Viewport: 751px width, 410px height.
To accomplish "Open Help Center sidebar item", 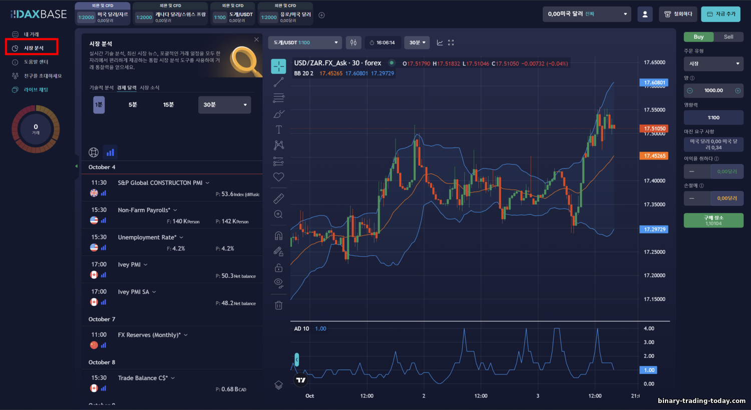I will point(36,62).
